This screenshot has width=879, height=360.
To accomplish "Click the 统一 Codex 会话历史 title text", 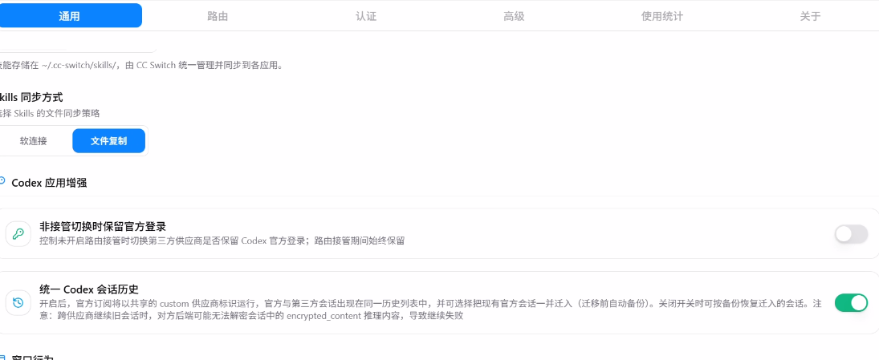I will click(88, 289).
